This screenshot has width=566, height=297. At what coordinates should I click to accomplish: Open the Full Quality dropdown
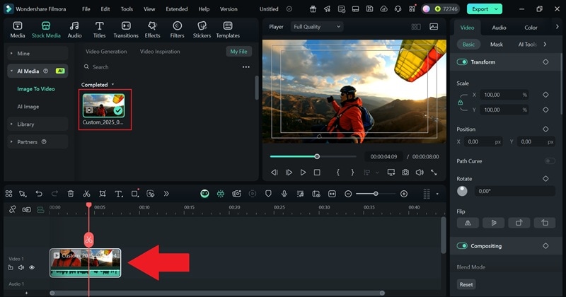(317, 27)
